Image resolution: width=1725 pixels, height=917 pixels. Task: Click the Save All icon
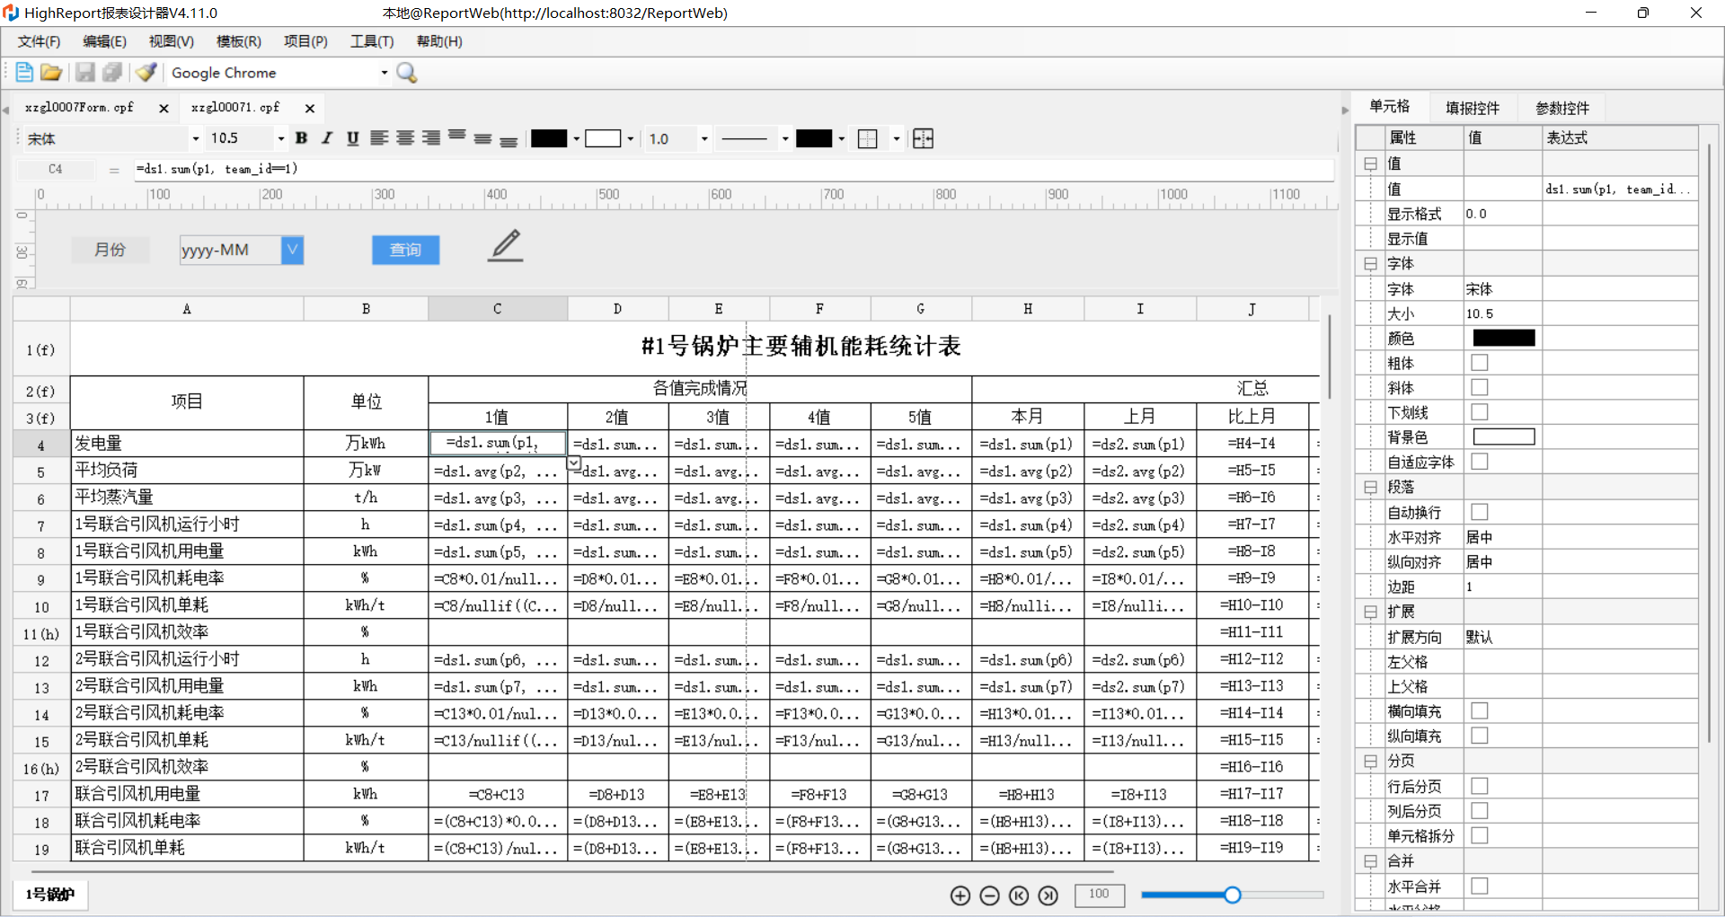point(112,73)
